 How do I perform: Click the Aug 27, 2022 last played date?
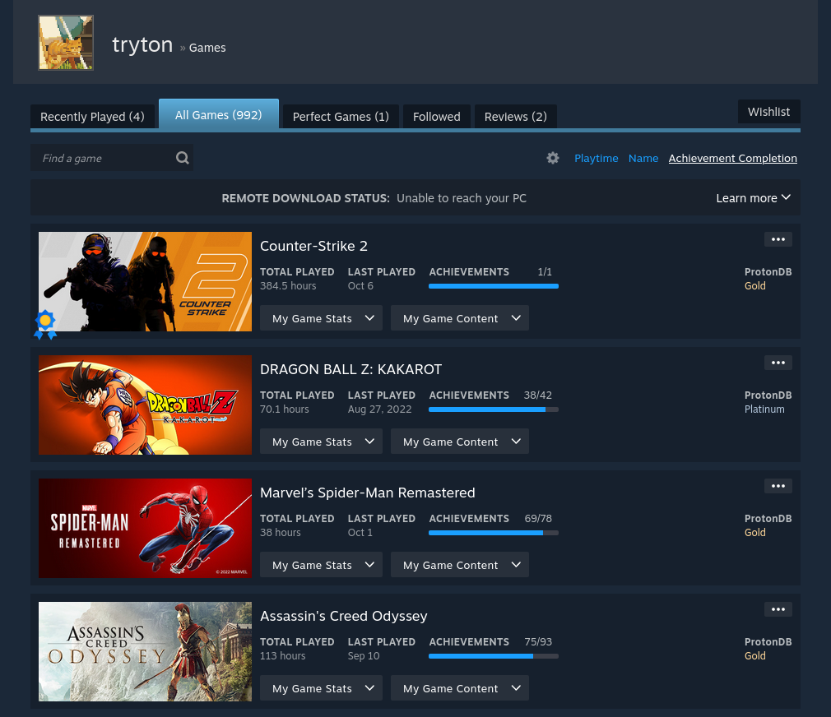click(x=379, y=409)
